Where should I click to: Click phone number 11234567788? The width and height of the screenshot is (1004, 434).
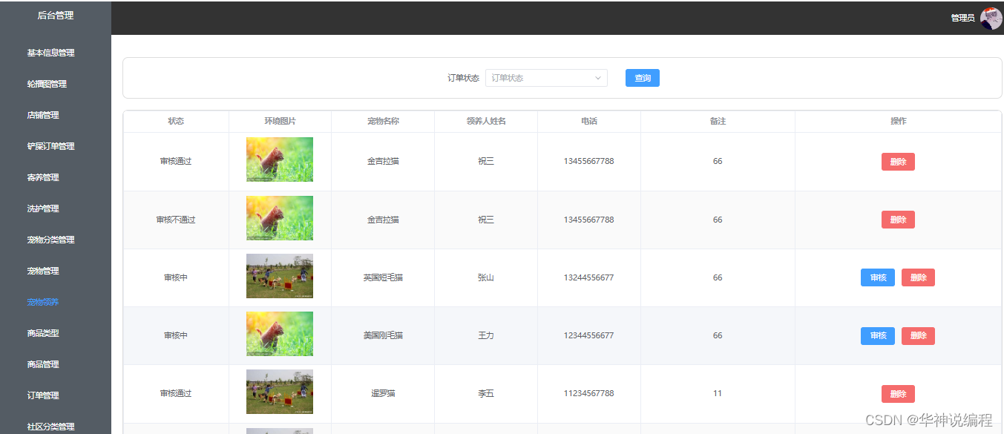point(589,393)
